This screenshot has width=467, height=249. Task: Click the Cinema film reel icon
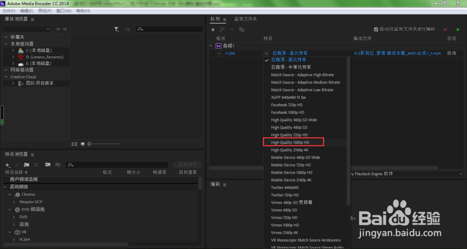(18, 194)
